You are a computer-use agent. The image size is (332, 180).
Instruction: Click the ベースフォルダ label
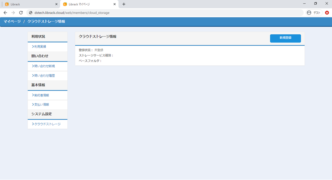tap(90, 61)
